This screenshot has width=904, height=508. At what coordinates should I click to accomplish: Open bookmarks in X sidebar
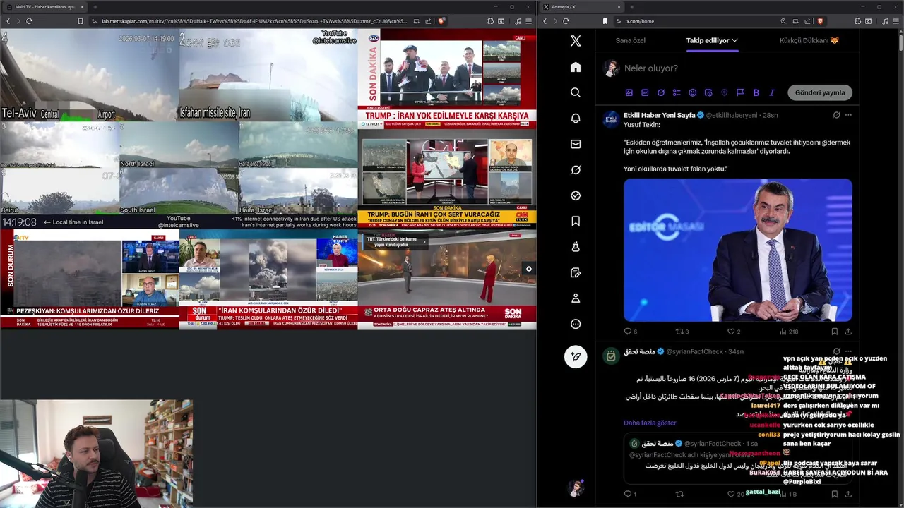(576, 222)
